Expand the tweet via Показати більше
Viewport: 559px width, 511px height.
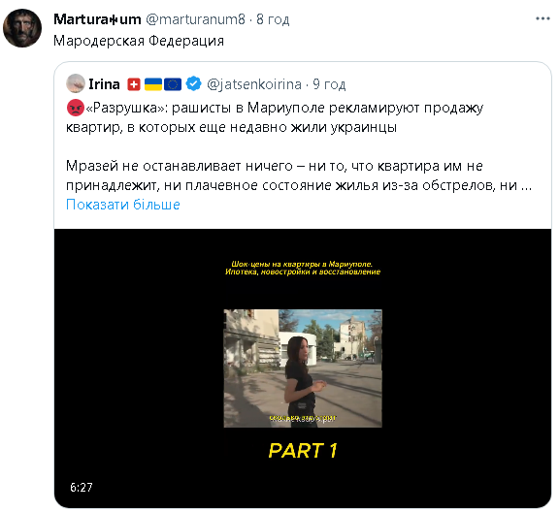(x=123, y=205)
